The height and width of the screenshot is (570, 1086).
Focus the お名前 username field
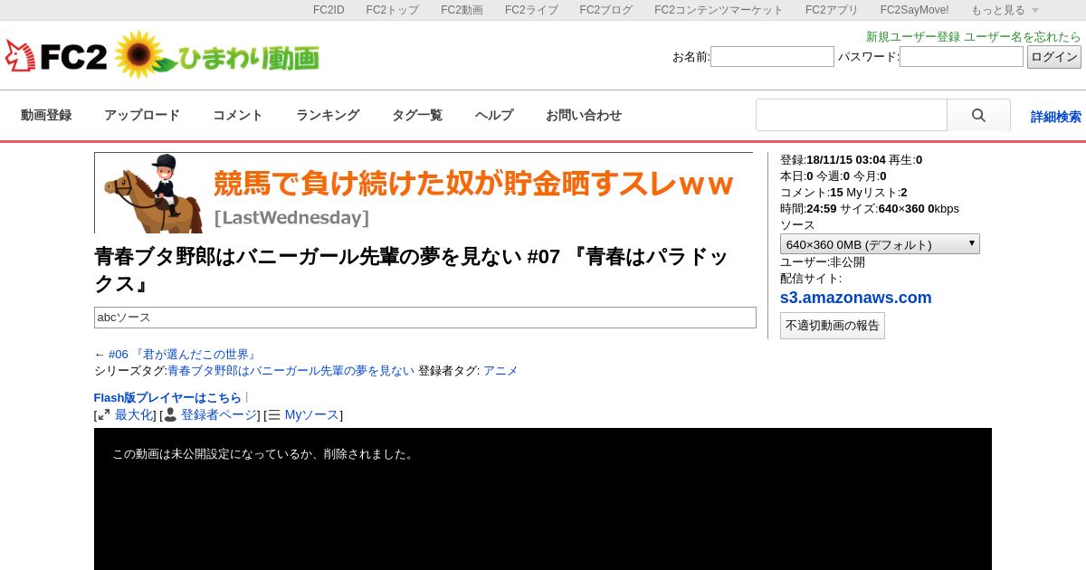pyautogui.click(x=772, y=57)
